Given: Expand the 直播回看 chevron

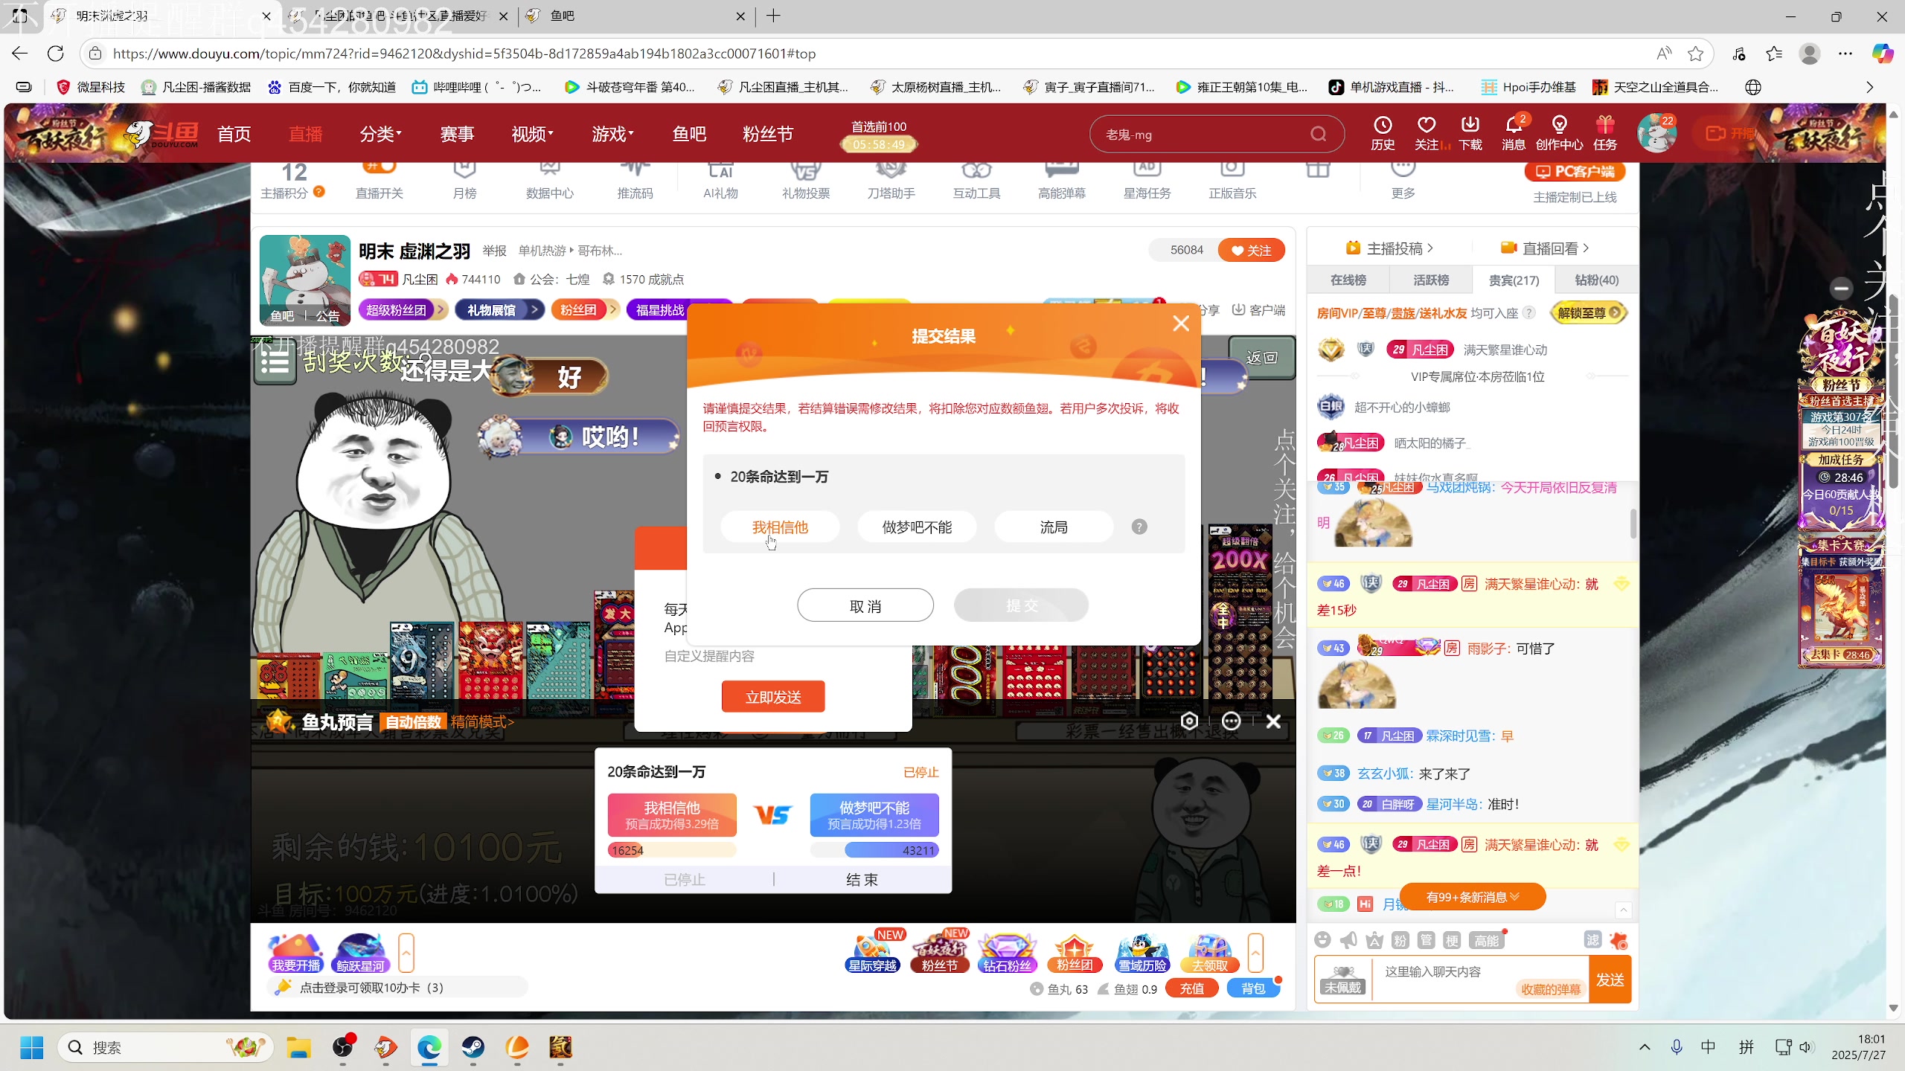Looking at the screenshot, I should [x=1586, y=248].
